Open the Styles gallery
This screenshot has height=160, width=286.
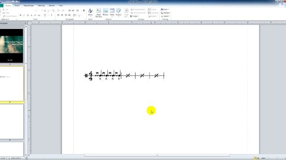[90, 13]
